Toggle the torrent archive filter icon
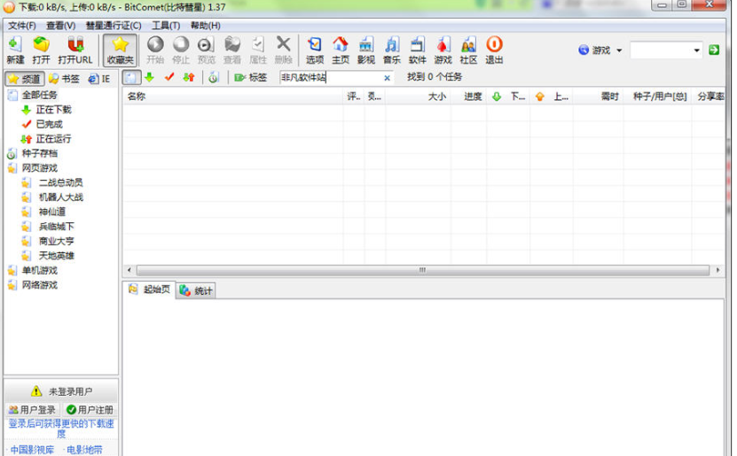Viewport: 737px width, 456px height. coord(214,77)
